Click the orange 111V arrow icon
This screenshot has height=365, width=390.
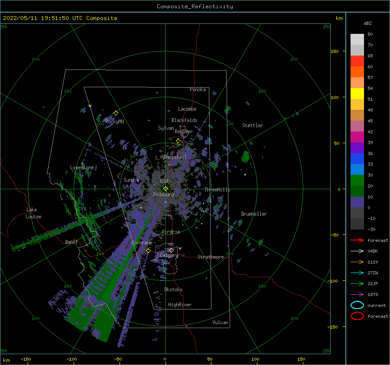point(357,262)
